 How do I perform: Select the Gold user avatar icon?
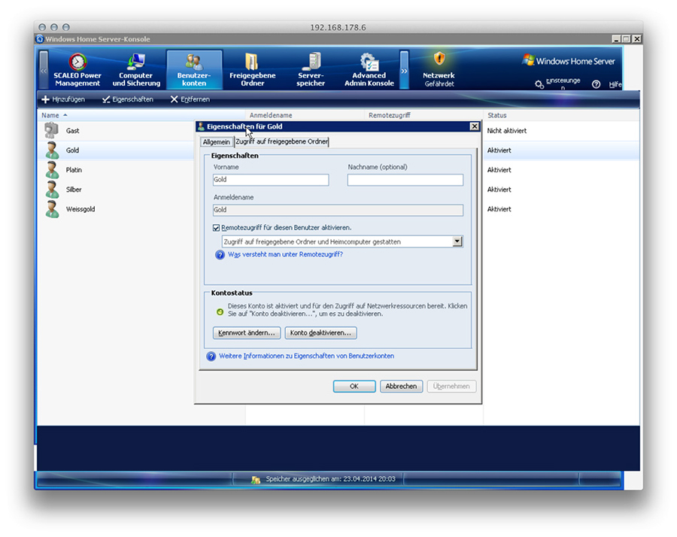[52, 150]
